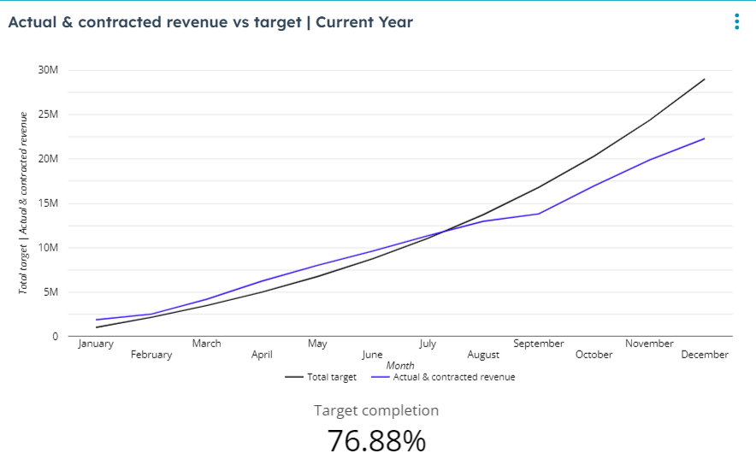This screenshot has height=471, width=756.
Task: Click the 'Target completion' label
Action: [x=376, y=410]
